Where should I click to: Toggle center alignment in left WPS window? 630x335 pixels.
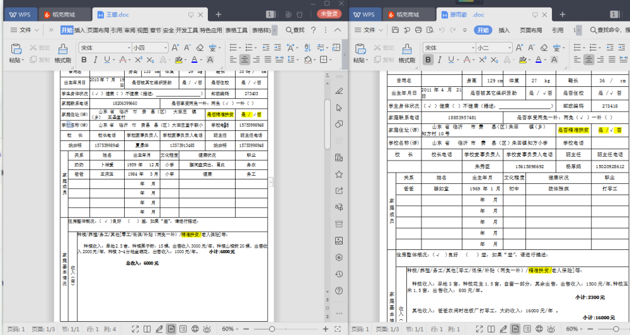coord(244,59)
